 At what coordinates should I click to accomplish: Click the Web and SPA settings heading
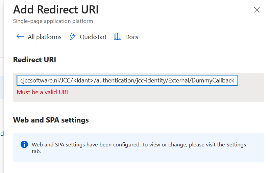click(x=51, y=120)
